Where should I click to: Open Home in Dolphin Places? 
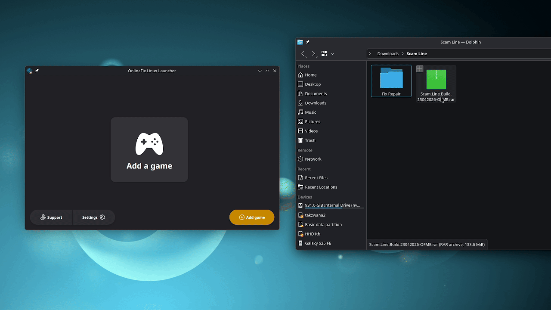pos(331,75)
